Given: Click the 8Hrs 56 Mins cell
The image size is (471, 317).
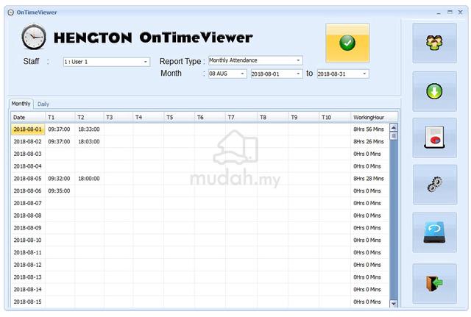Looking at the screenshot, I should (369, 129).
